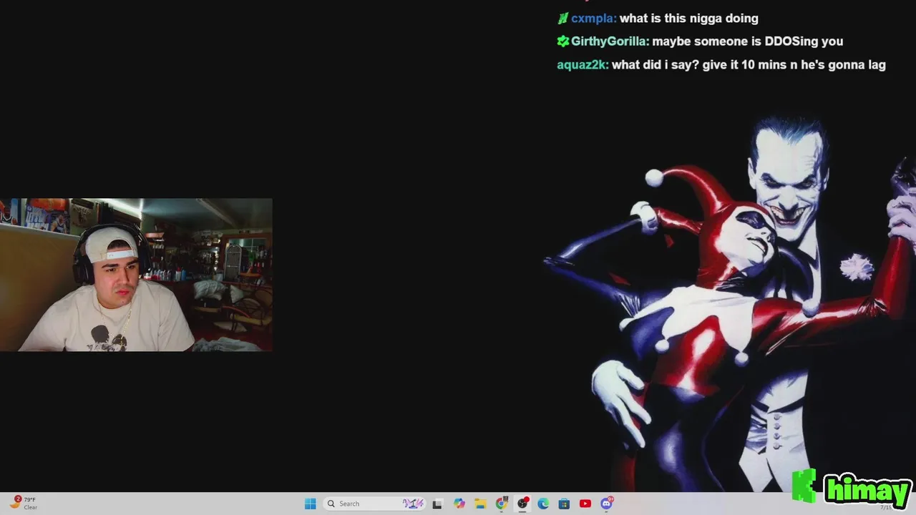Launch Copilot from the taskbar
The width and height of the screenshot is (916, 515).
point(459,504)
